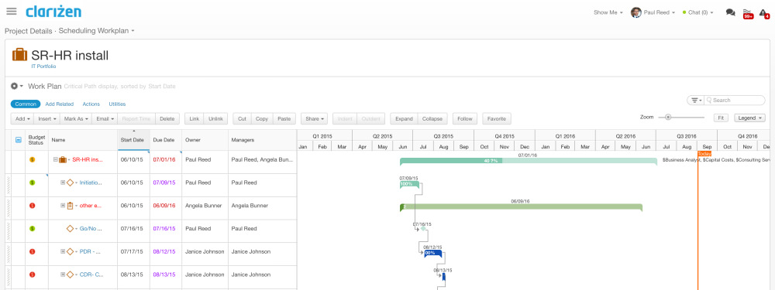Screen dimensions: 775x290
Task: Click the Zoom slider handle
Action: (x=668, y=118)
